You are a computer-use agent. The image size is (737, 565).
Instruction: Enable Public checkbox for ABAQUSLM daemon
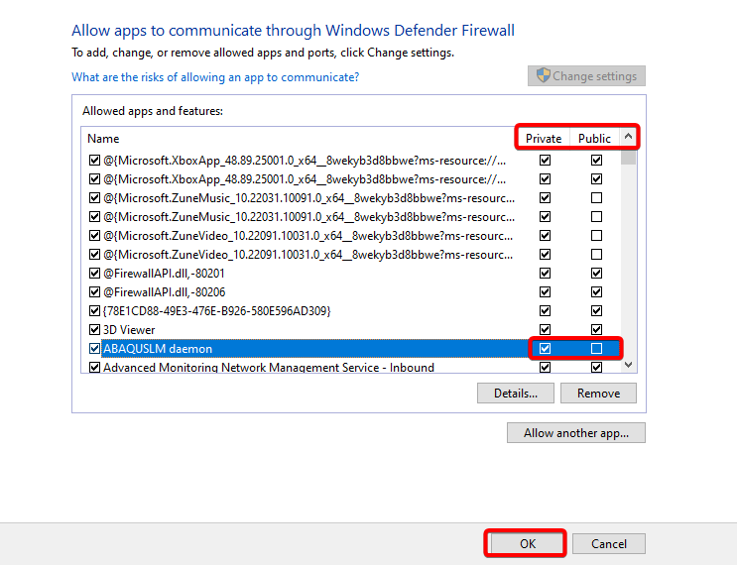[x=596, y=349]
